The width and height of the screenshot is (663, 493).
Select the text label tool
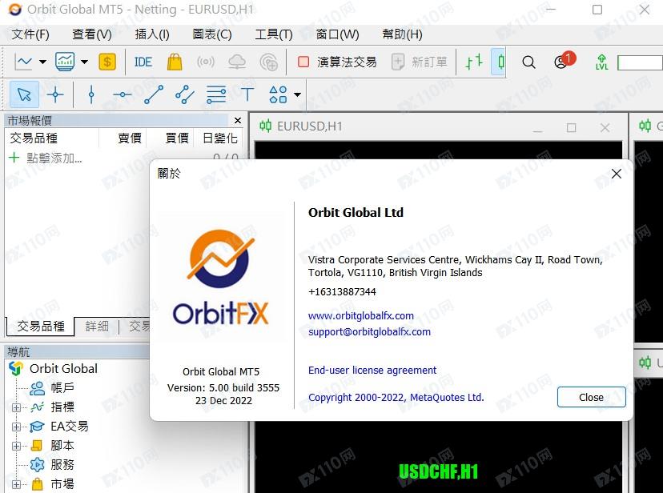pyautogui.click(x=247, y=94)
